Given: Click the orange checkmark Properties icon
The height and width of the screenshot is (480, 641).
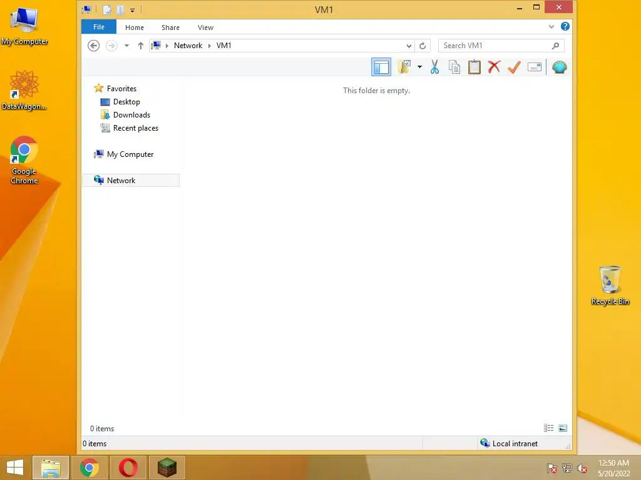Looking at the screenshot, I should point(514,67).
